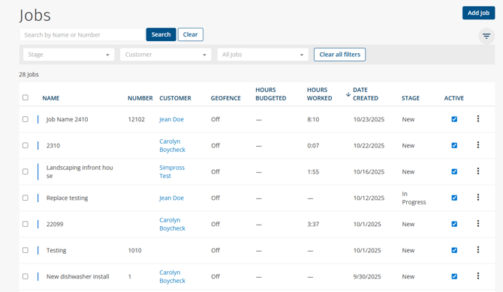Click the job name 'Landscaping infront house'
Image resolution: width=503 pixels, height=292 pixels.
pos(80,171)
